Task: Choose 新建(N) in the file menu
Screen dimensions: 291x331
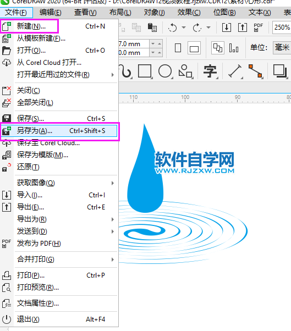Action: (x=59, y=26)
